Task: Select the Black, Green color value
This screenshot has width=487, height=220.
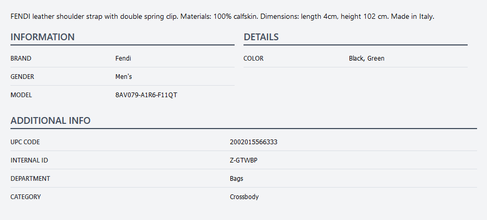Action: (x=366, y=59)
